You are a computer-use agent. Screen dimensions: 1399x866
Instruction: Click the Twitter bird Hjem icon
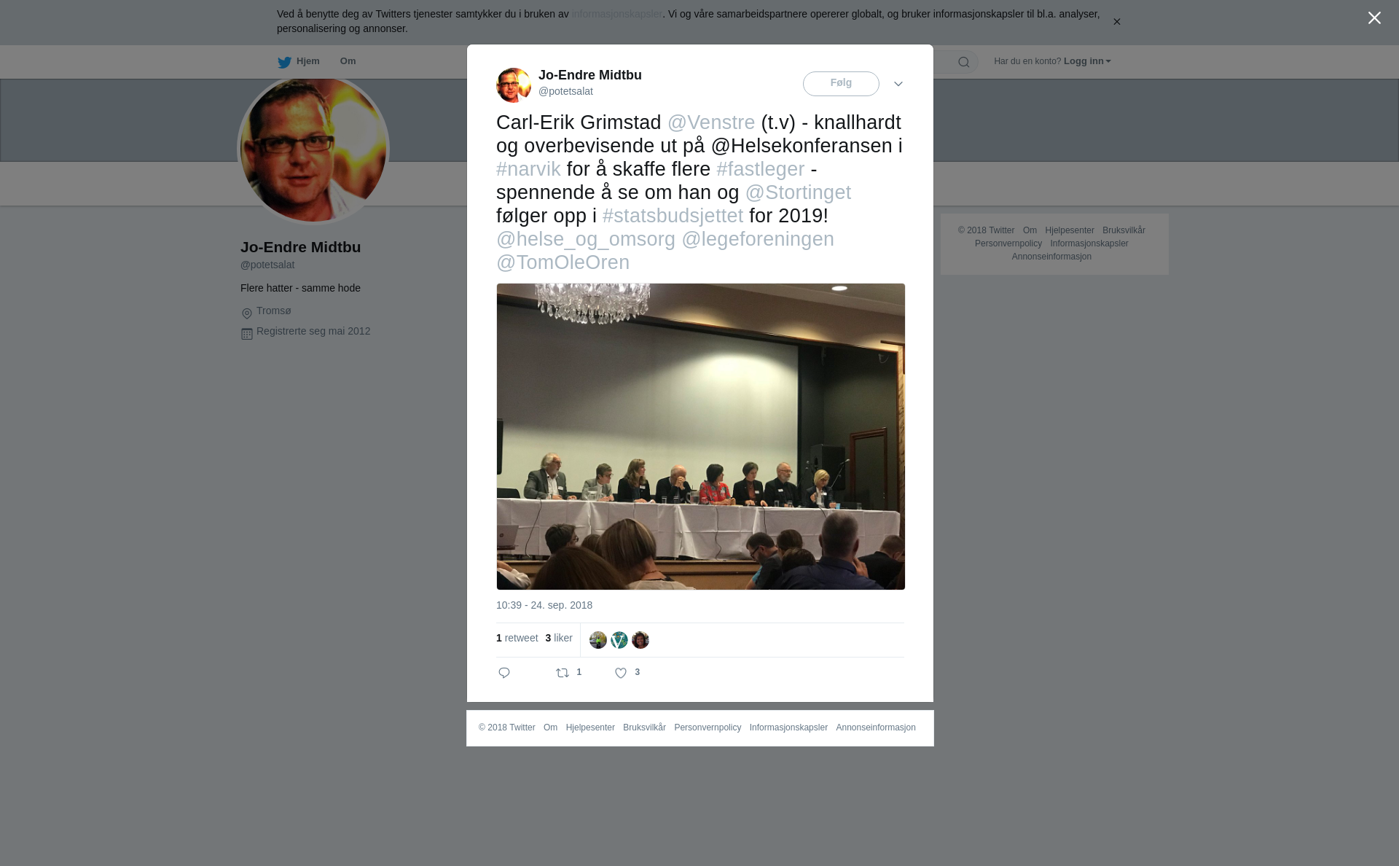pos(284,62)
